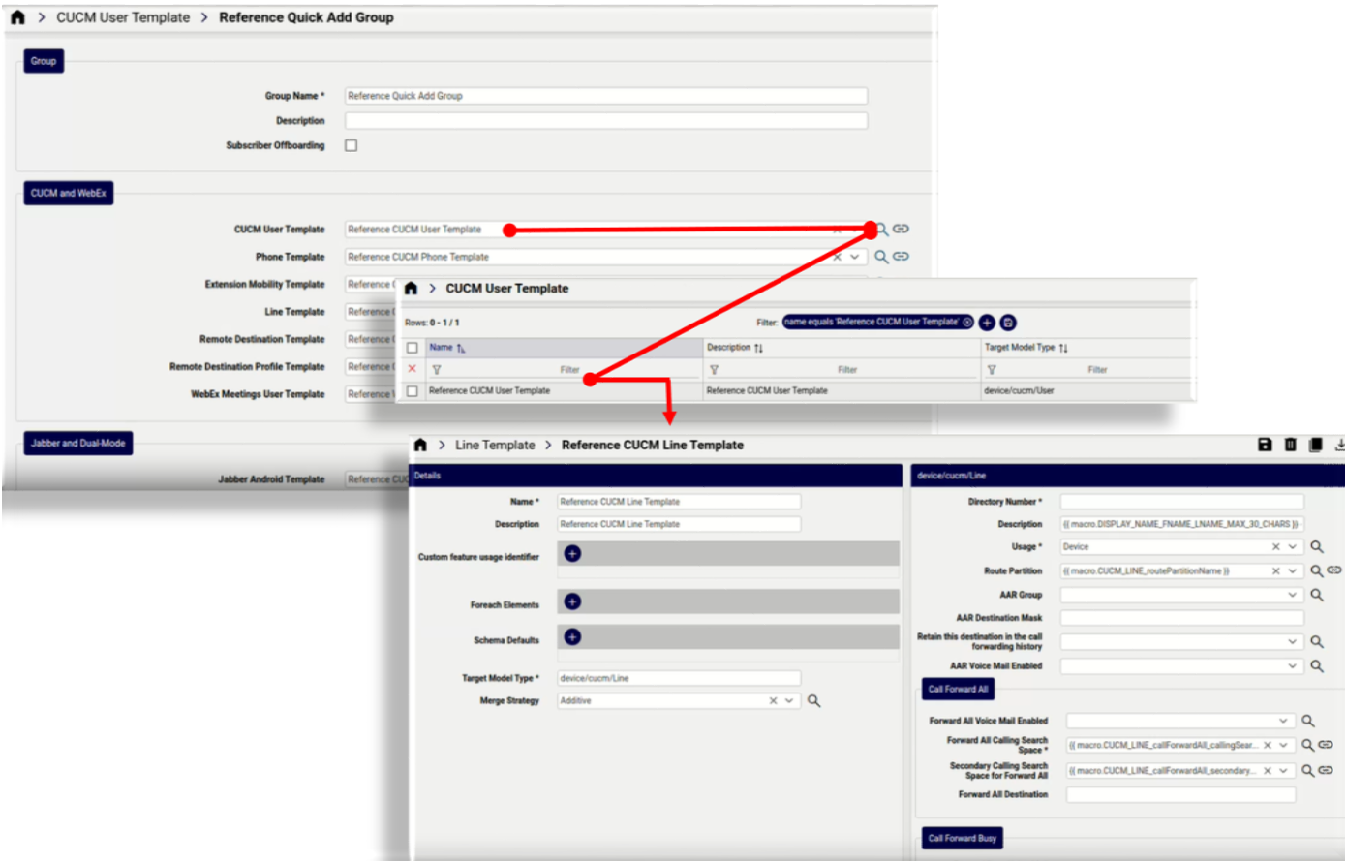Image resolution: width=1347 pixels, height=863 pixels.
Task: Enable the Subscriber Offboarding checkbox
Action: tap(350, 144)
